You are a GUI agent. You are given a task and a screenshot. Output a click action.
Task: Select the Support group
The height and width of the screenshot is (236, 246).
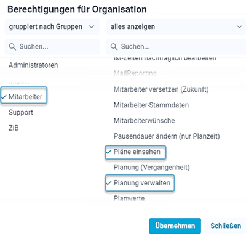coord(21,112)
